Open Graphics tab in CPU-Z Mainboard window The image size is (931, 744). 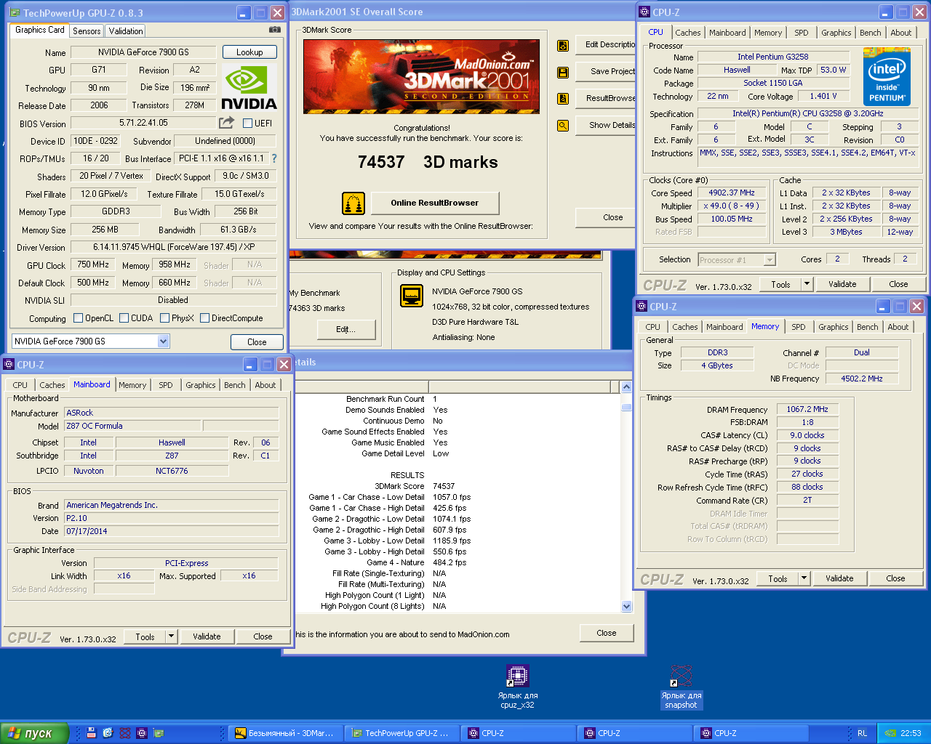(x=201, y=385)
